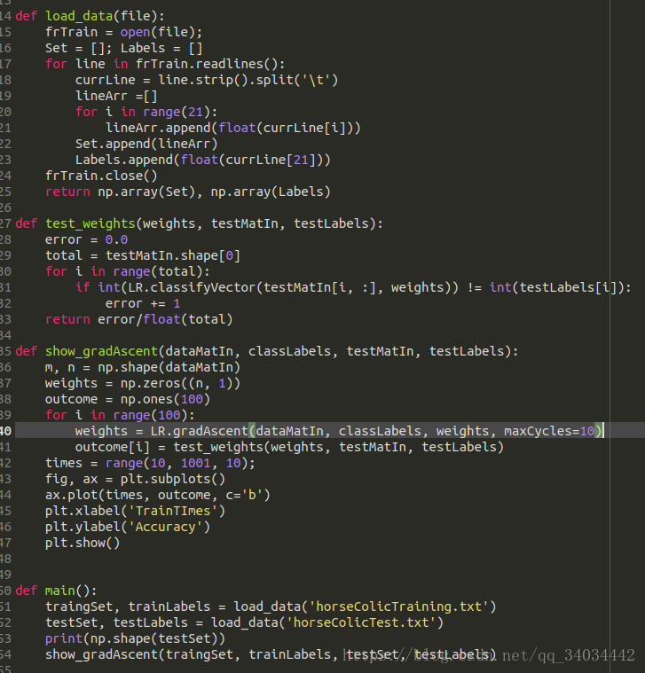This screenshot has width=645, height=673.
Task: Click 'return error/float(total)' line
Action: coord(138,319)
